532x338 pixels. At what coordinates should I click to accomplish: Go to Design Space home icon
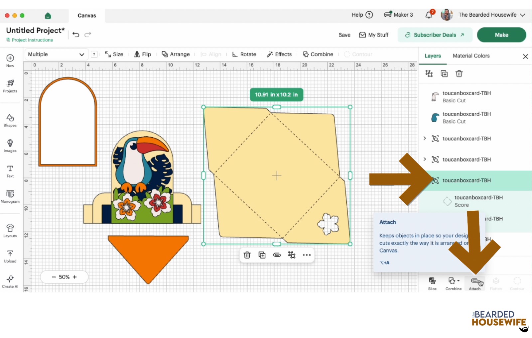click(x=48, y=16)
